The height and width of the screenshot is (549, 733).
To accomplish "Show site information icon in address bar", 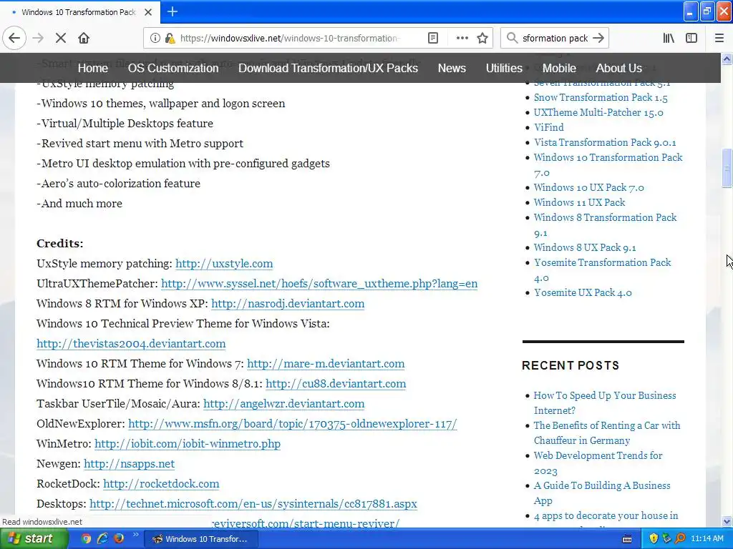I will click(x=155, y=38).
